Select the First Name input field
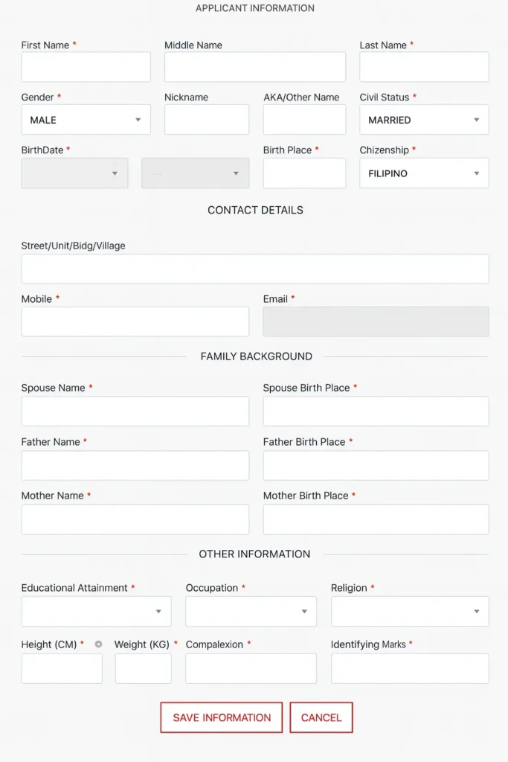508x762 pixels. pyautogui.click(x=86, y=66)
